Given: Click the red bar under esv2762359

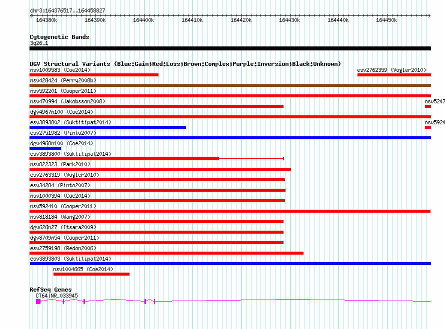Looking at the screenshot, I should tap(394, 75).
